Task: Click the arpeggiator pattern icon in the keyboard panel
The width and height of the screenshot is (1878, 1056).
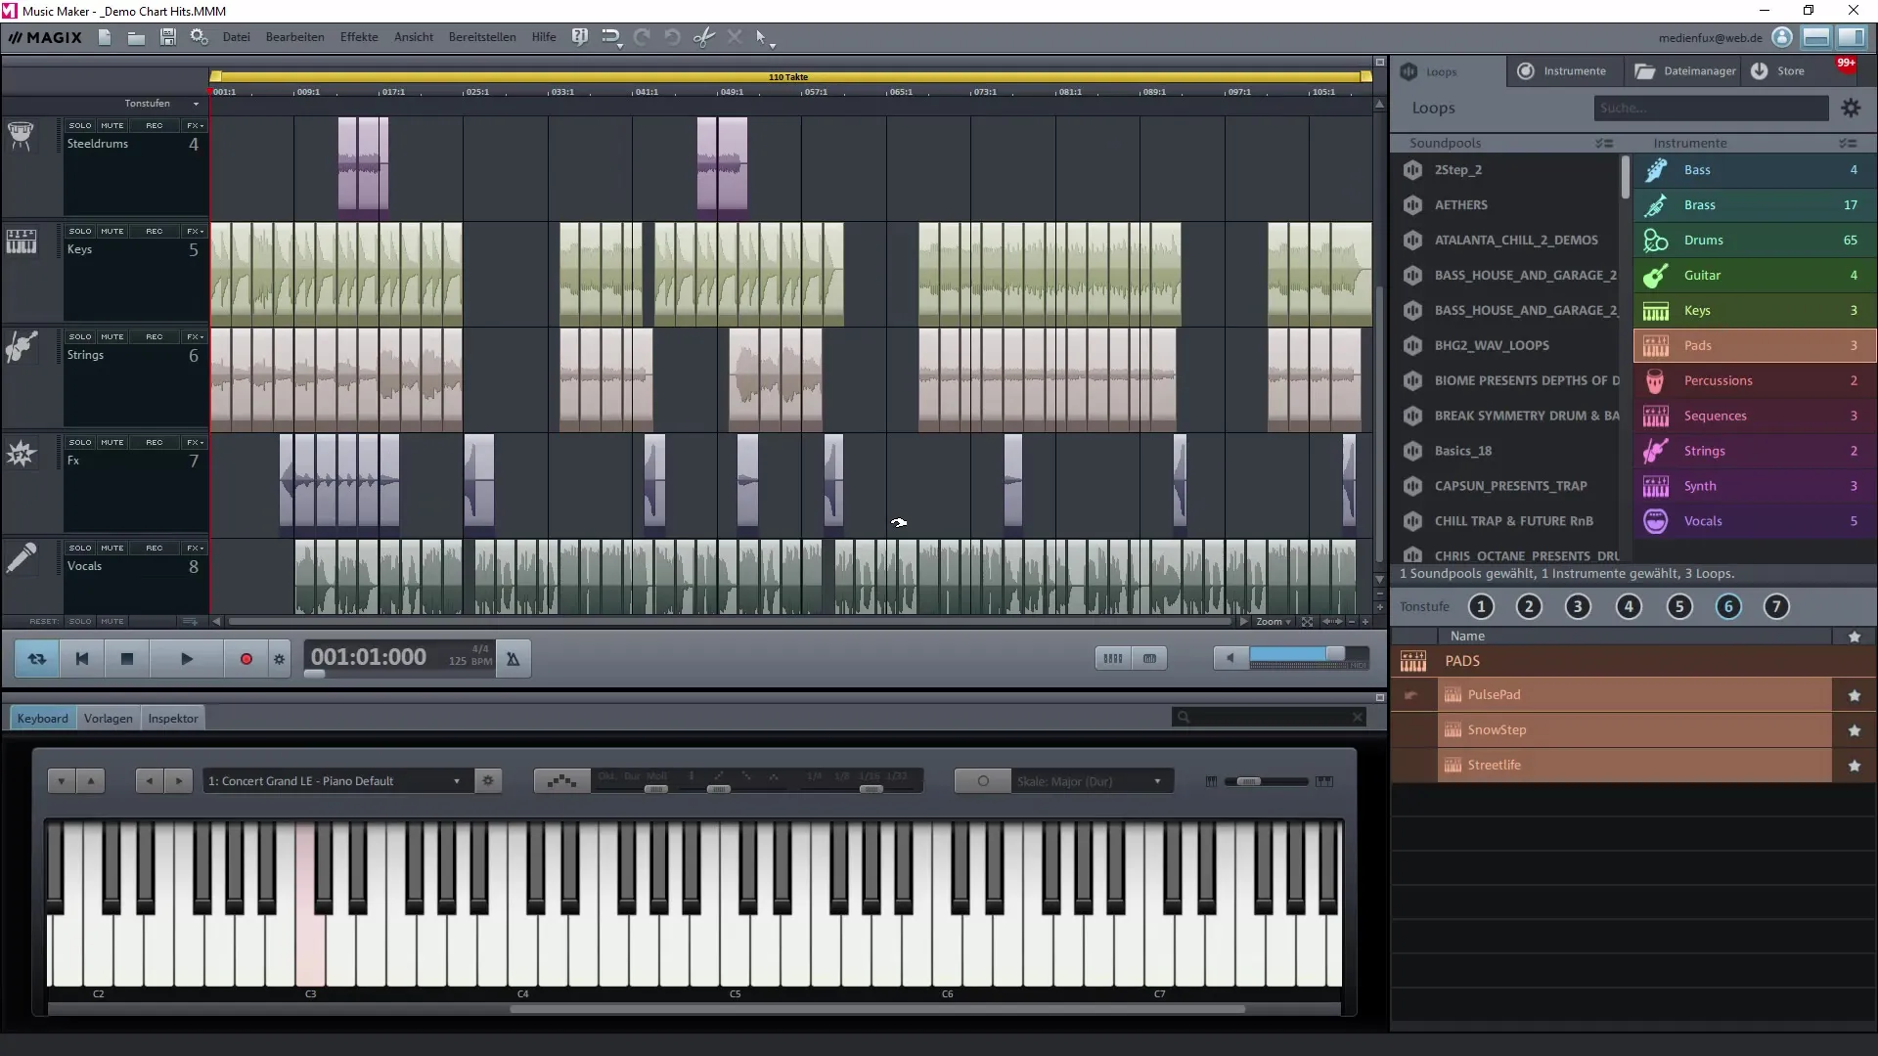Action: 561,780
